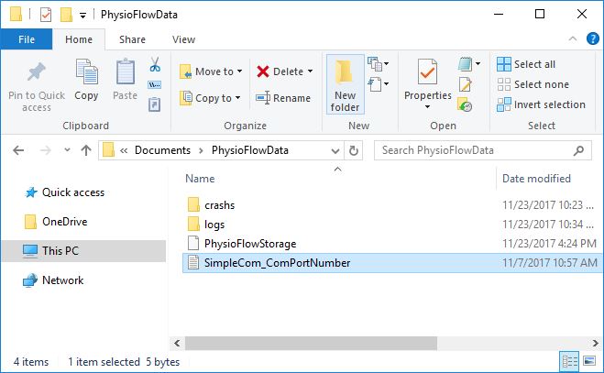Expand the Copy to dropdown
Viewport: 604px width, 373px height.
pyautogui.click(x=238, y=98)
